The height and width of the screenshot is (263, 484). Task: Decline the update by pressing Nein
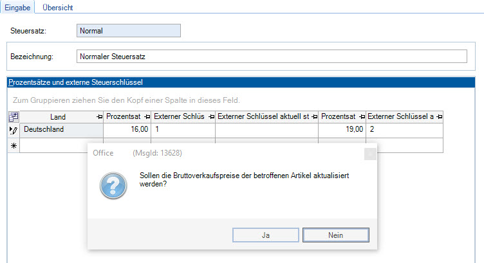pyautogui.click(x=335, y=235)
